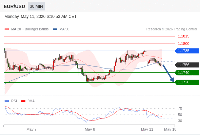Click the blue downward forecast arrow
This screenshot has height=135, width=200.
[x=168, y=73]
